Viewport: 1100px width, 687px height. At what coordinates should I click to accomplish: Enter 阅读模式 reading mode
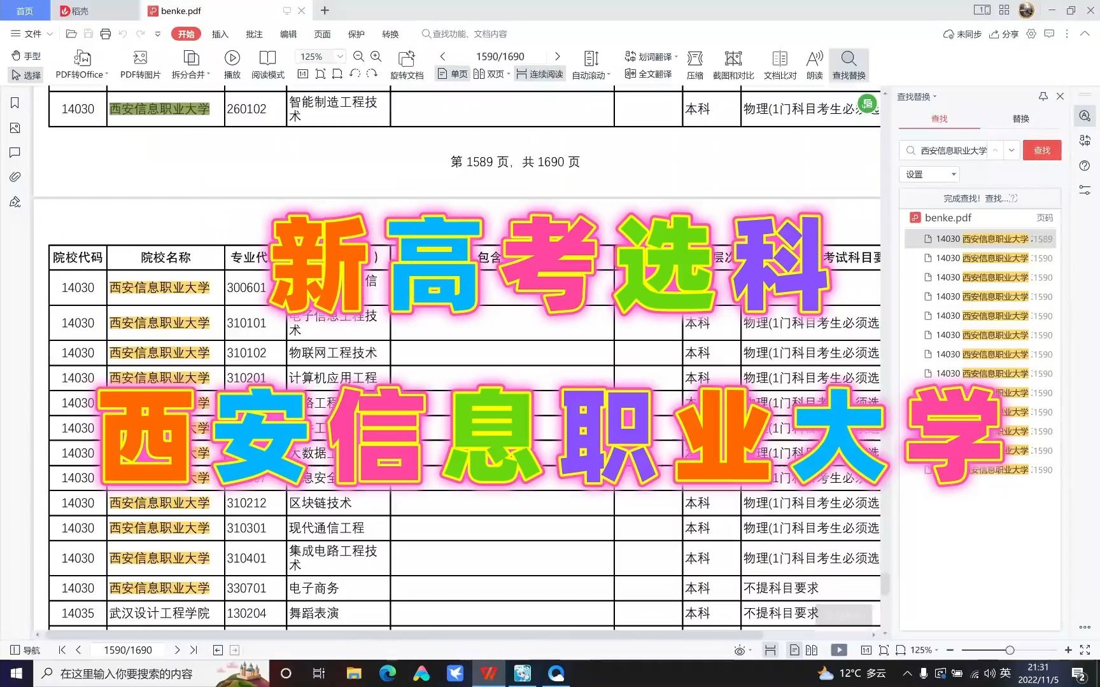pyautogui.click(x=267, y=65)
